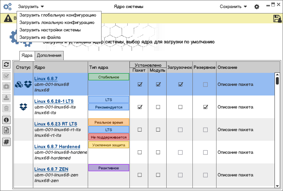Uncheck Резервное for Linux 6.6.28-1 LTS
The height and width of the screenshot is (191, 283).
(x=206, y=107)
